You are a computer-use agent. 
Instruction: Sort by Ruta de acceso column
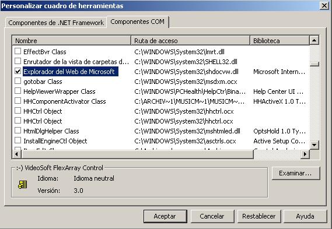[x=191, y=40]
